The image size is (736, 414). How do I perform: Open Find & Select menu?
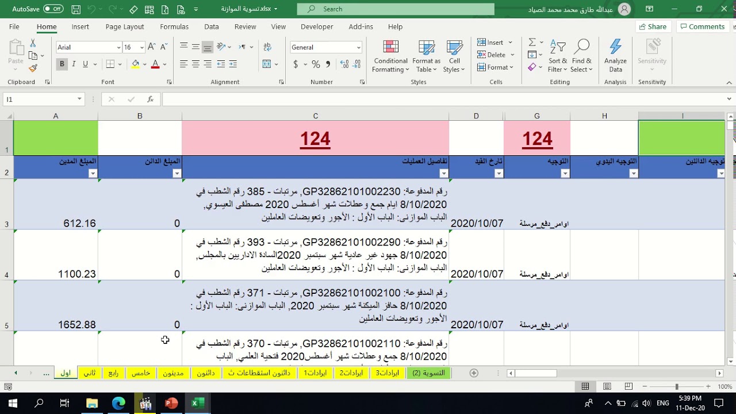(581, 56)
